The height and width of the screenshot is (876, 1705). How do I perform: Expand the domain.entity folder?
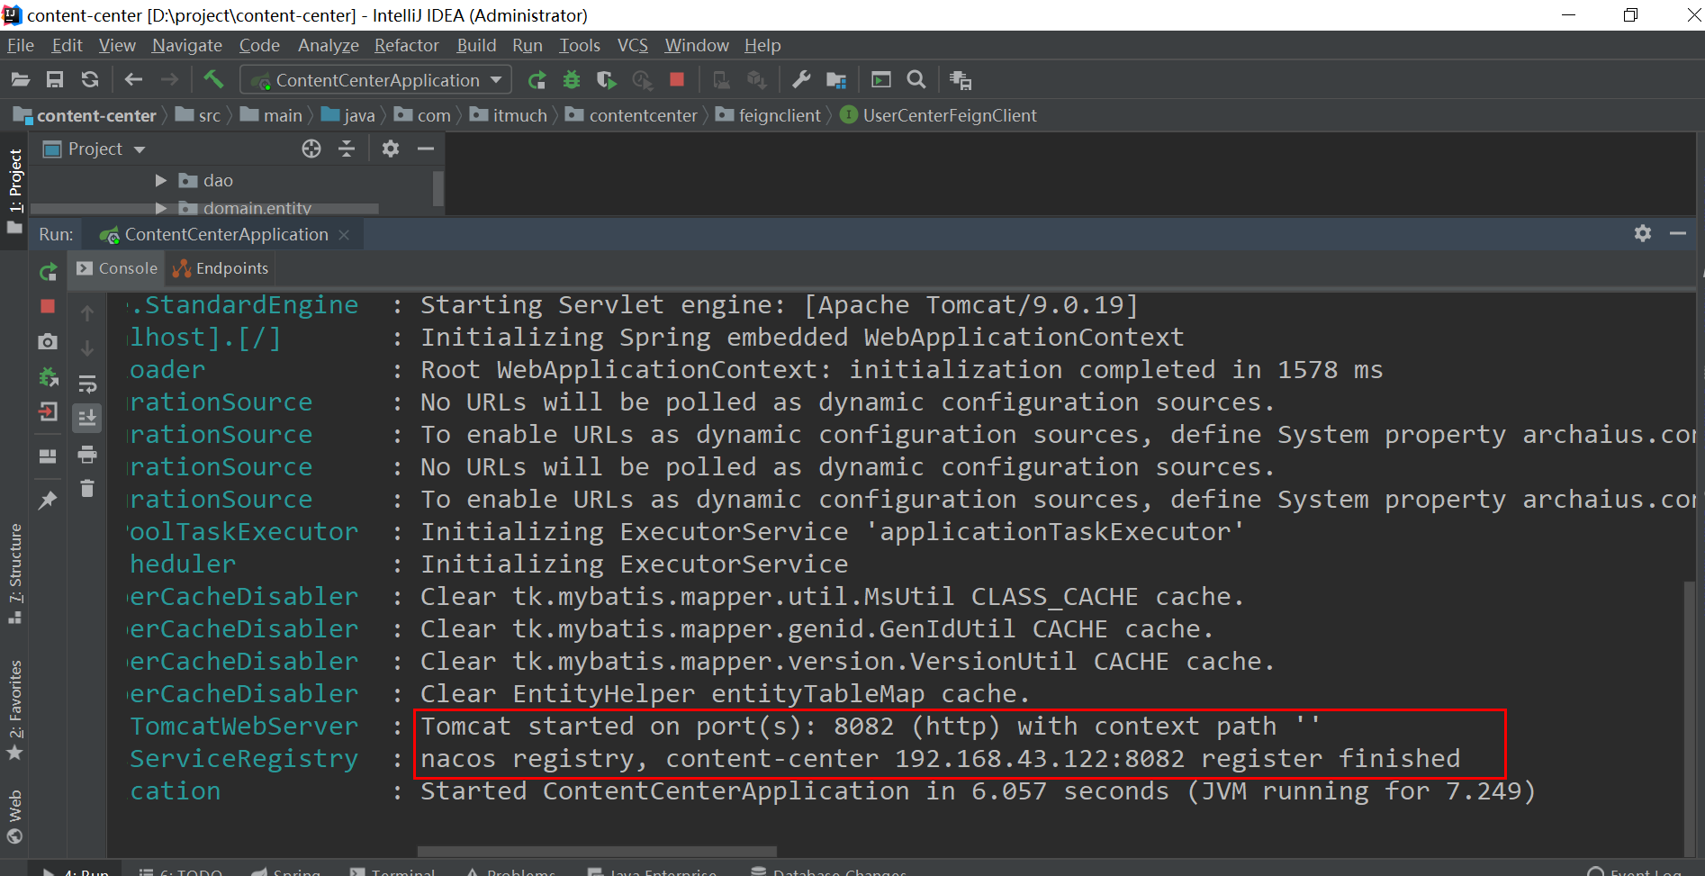point(161,208)
